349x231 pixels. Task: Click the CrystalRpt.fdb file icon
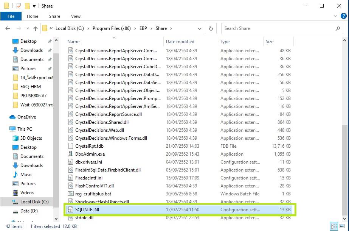70,146
